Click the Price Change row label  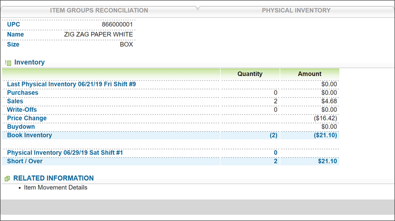27,118
